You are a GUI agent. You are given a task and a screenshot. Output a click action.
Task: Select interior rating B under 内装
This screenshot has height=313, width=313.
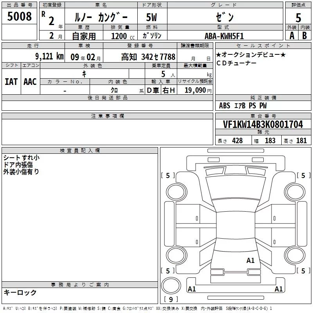point(305,36)
